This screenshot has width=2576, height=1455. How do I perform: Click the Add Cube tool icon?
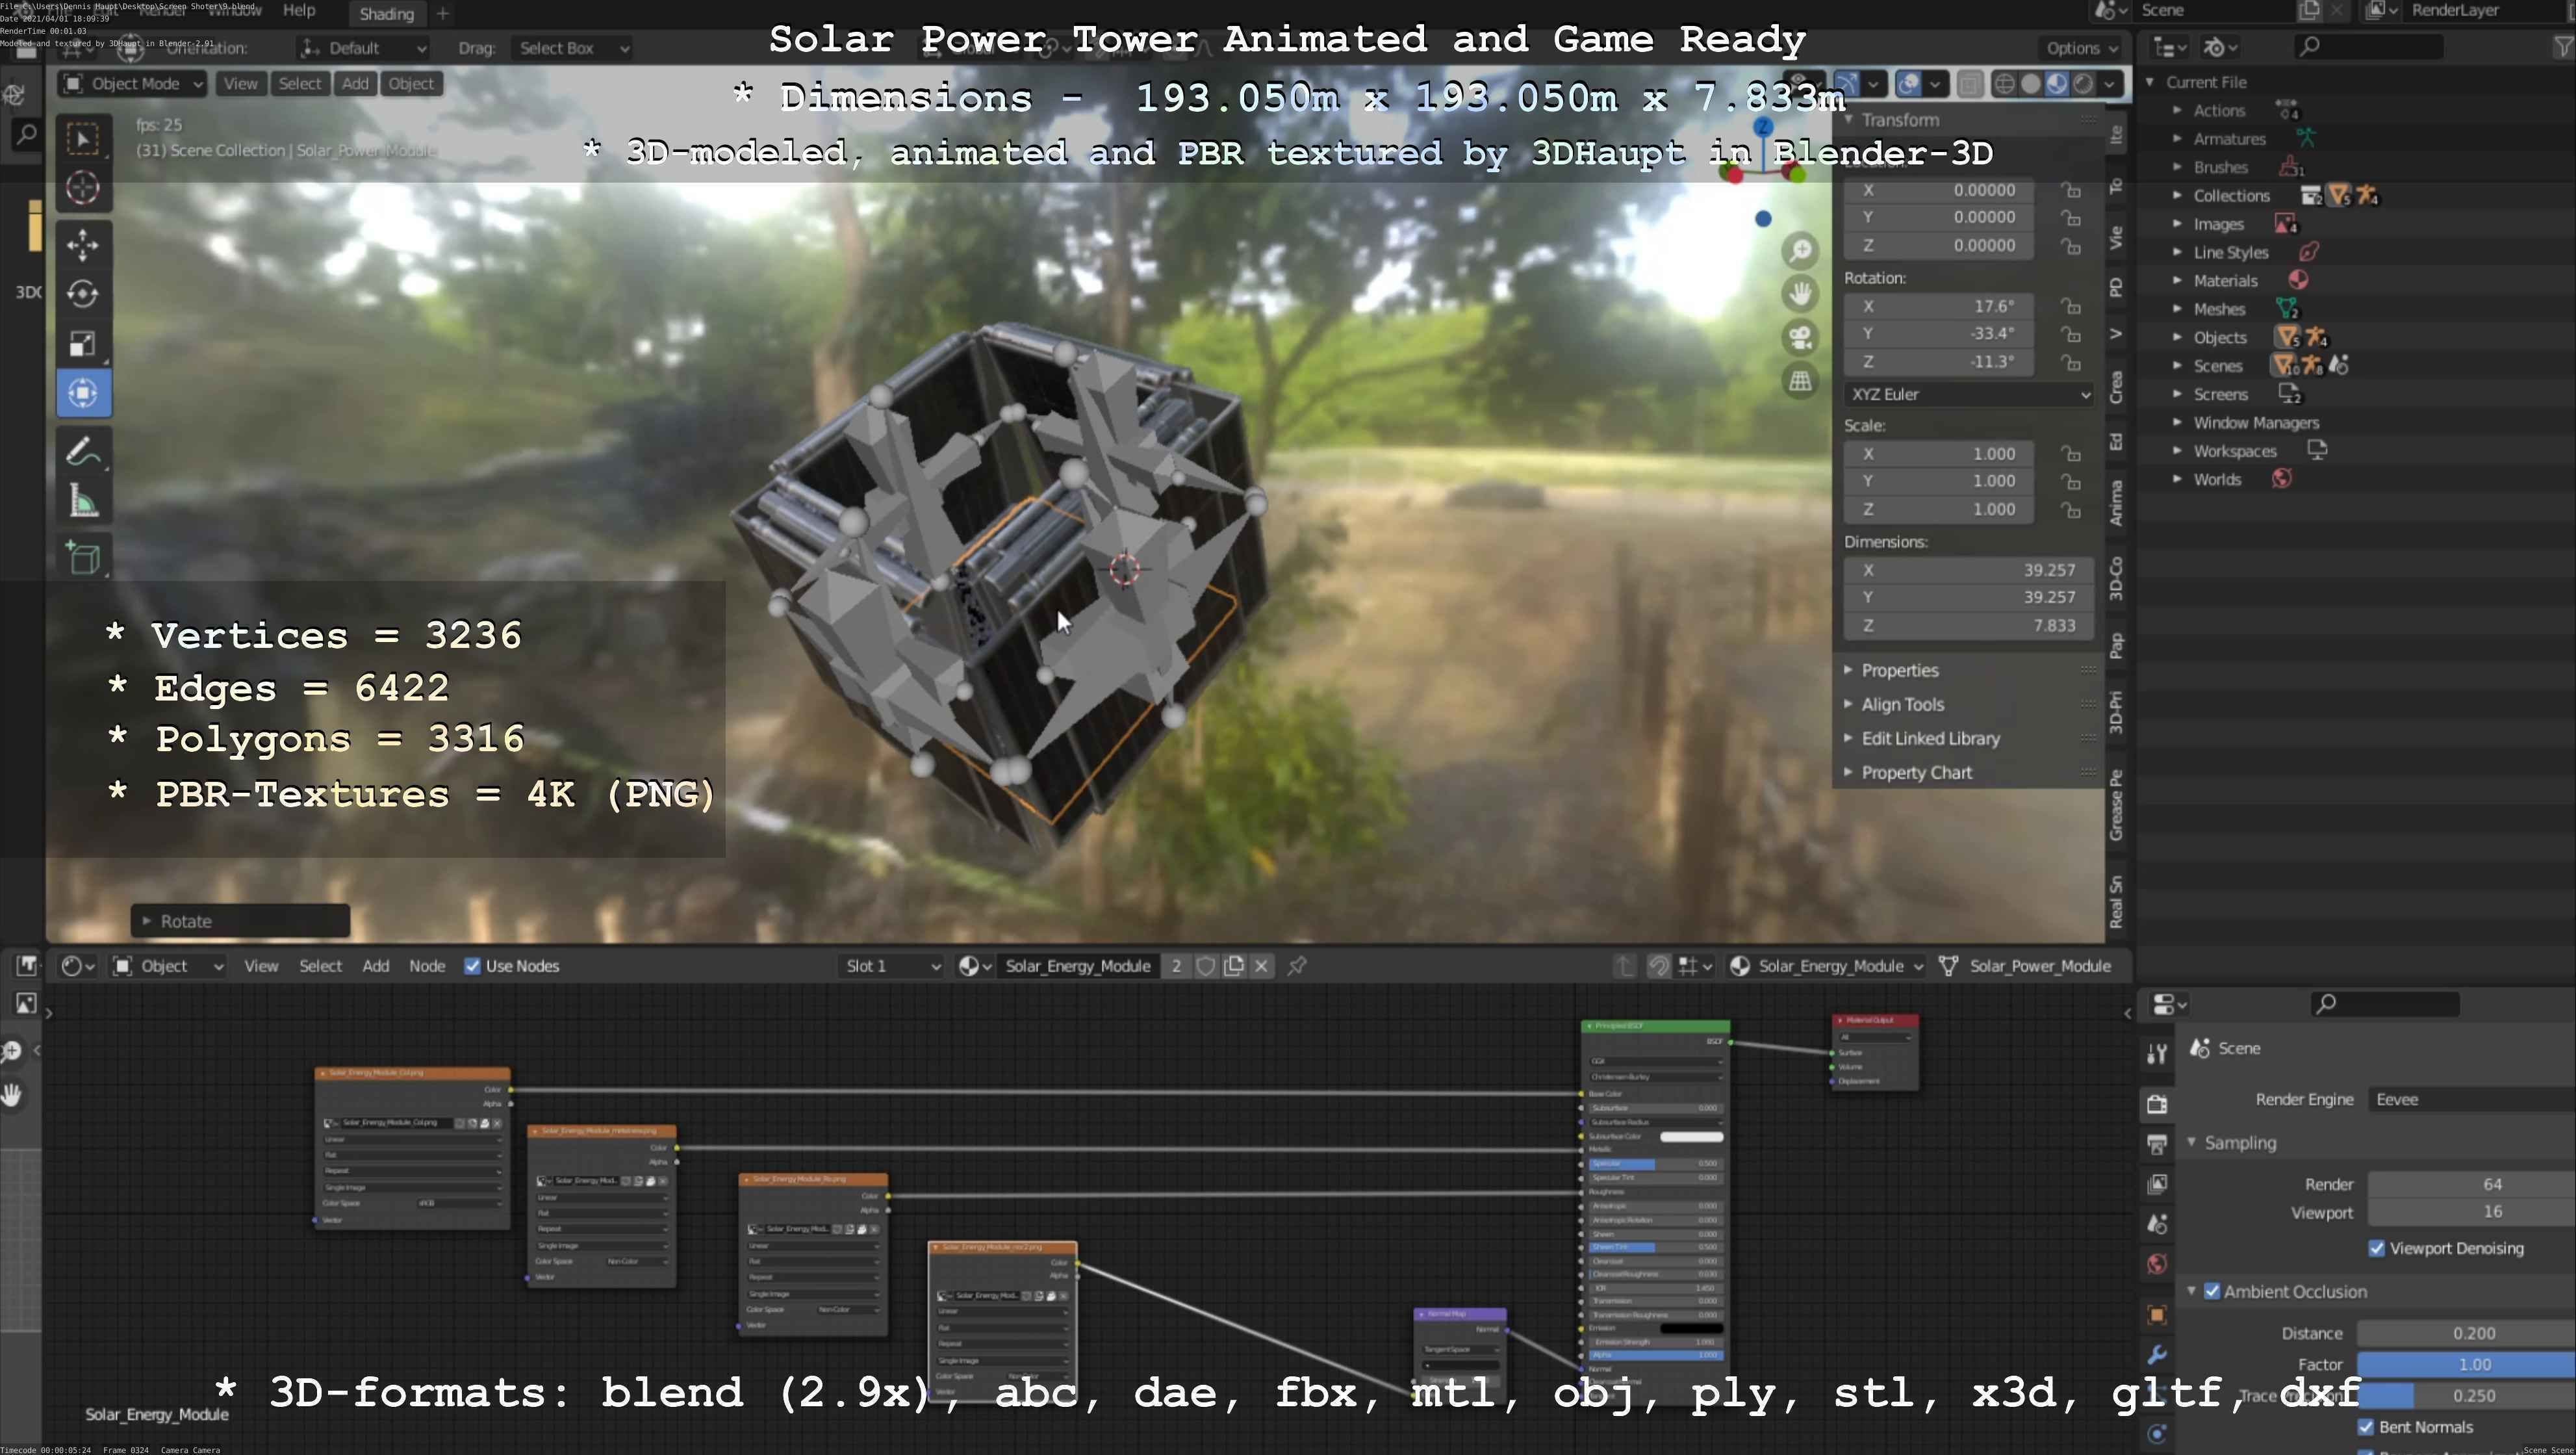pyautogui.click(x=83, y=558)
